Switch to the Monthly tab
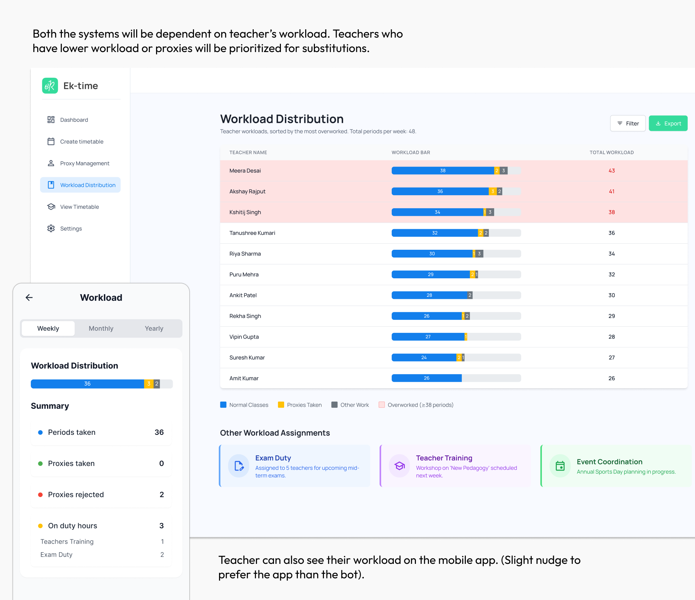Screen dimensions: 695x600 [x=101, y=329]
